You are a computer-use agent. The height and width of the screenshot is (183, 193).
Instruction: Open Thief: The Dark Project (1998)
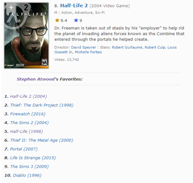tap(42, 105)
